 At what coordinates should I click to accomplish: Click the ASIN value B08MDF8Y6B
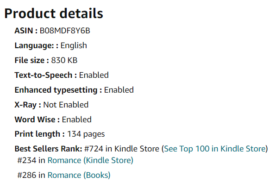pyautogui.click(x=65, y=31)
